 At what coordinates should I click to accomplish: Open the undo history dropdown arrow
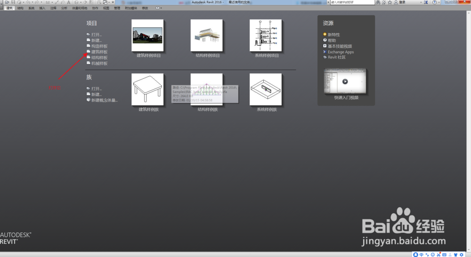(32, 2)
